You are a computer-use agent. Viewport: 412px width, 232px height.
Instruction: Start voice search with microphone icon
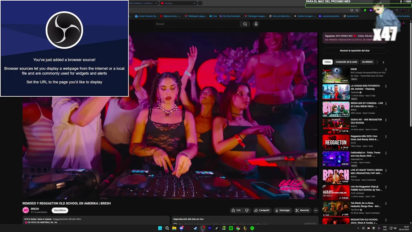pyautogui.click(x=256, y=24)
